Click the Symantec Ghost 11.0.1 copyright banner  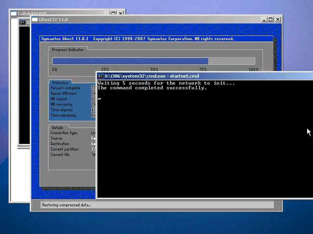coord(156,39)
